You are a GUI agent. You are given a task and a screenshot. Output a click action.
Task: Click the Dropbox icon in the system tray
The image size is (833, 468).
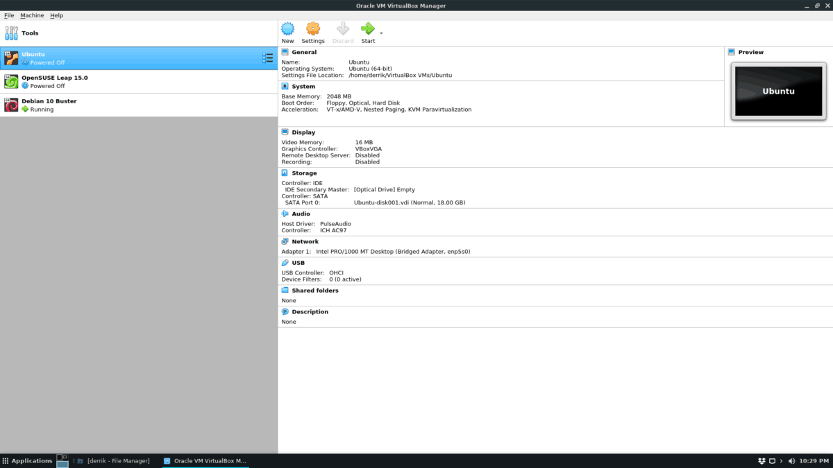[760, 460]
